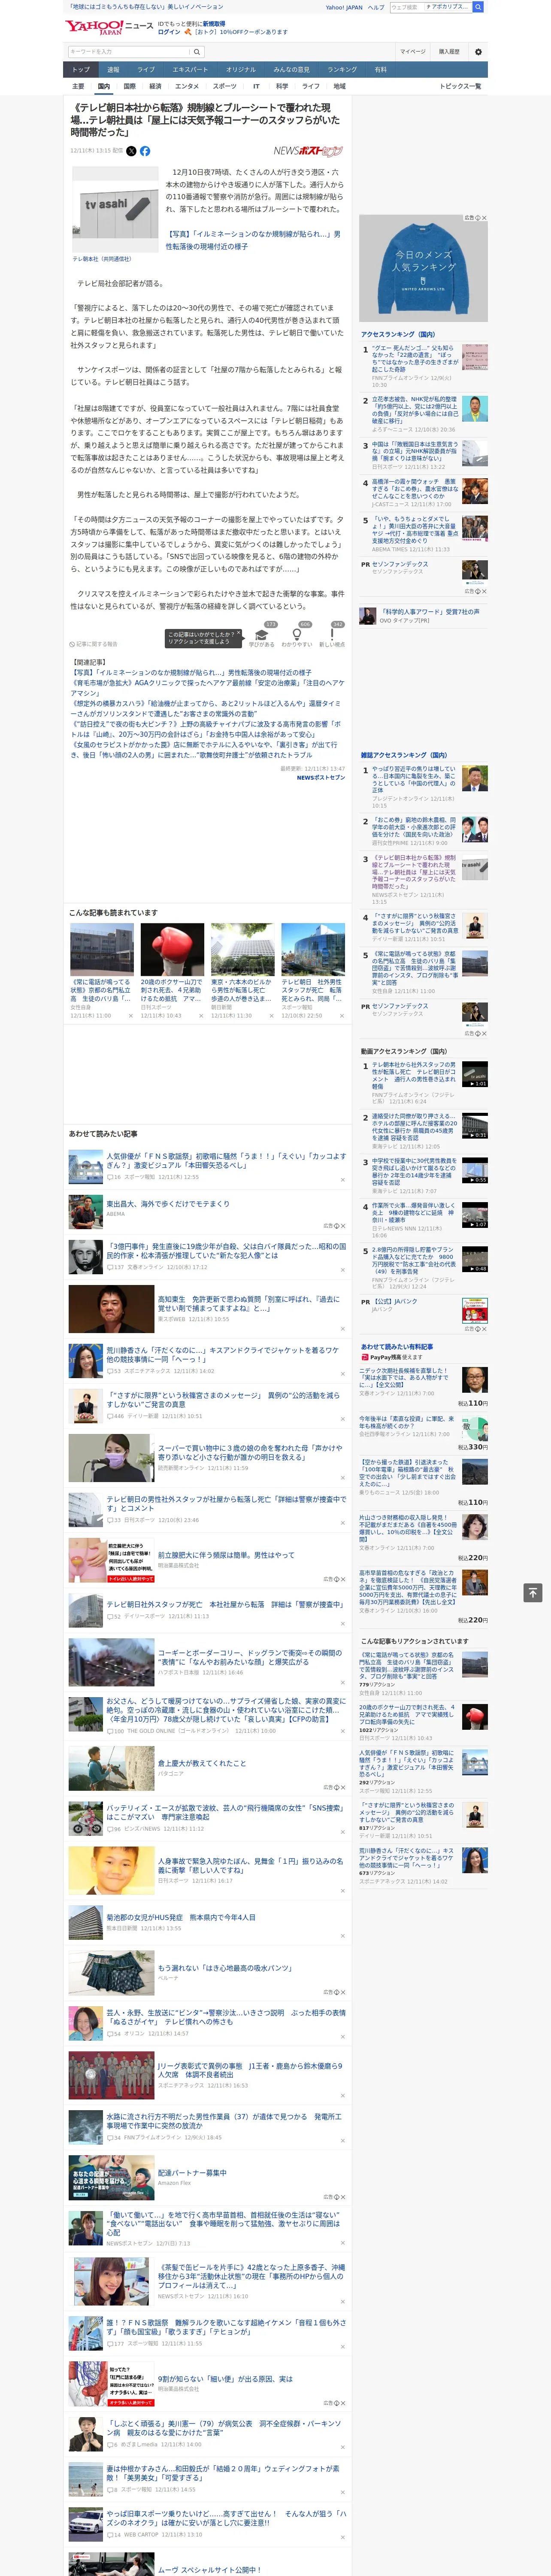Open アクセスランキング item 立花孝志被告
The height and width of the screenshot is (2576, 551).
[x=414, y=410]
